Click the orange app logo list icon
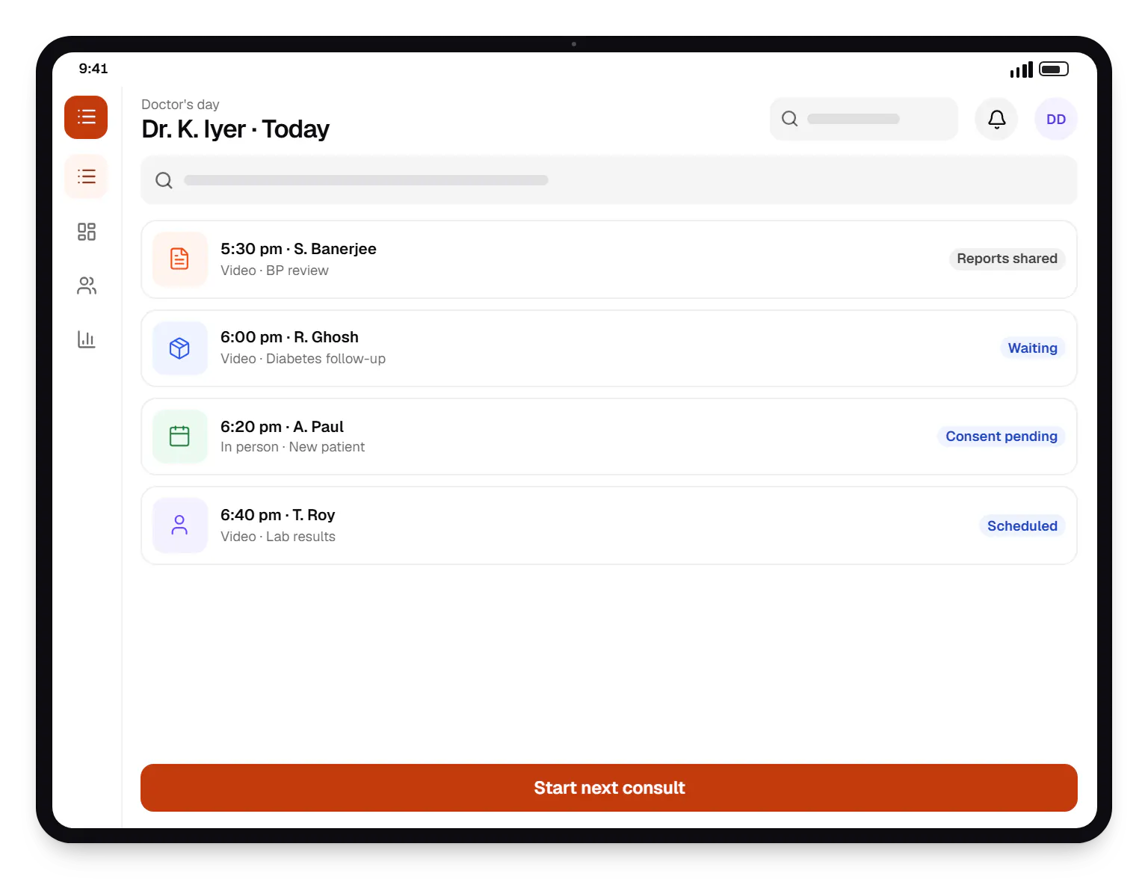 coord(86,117)
